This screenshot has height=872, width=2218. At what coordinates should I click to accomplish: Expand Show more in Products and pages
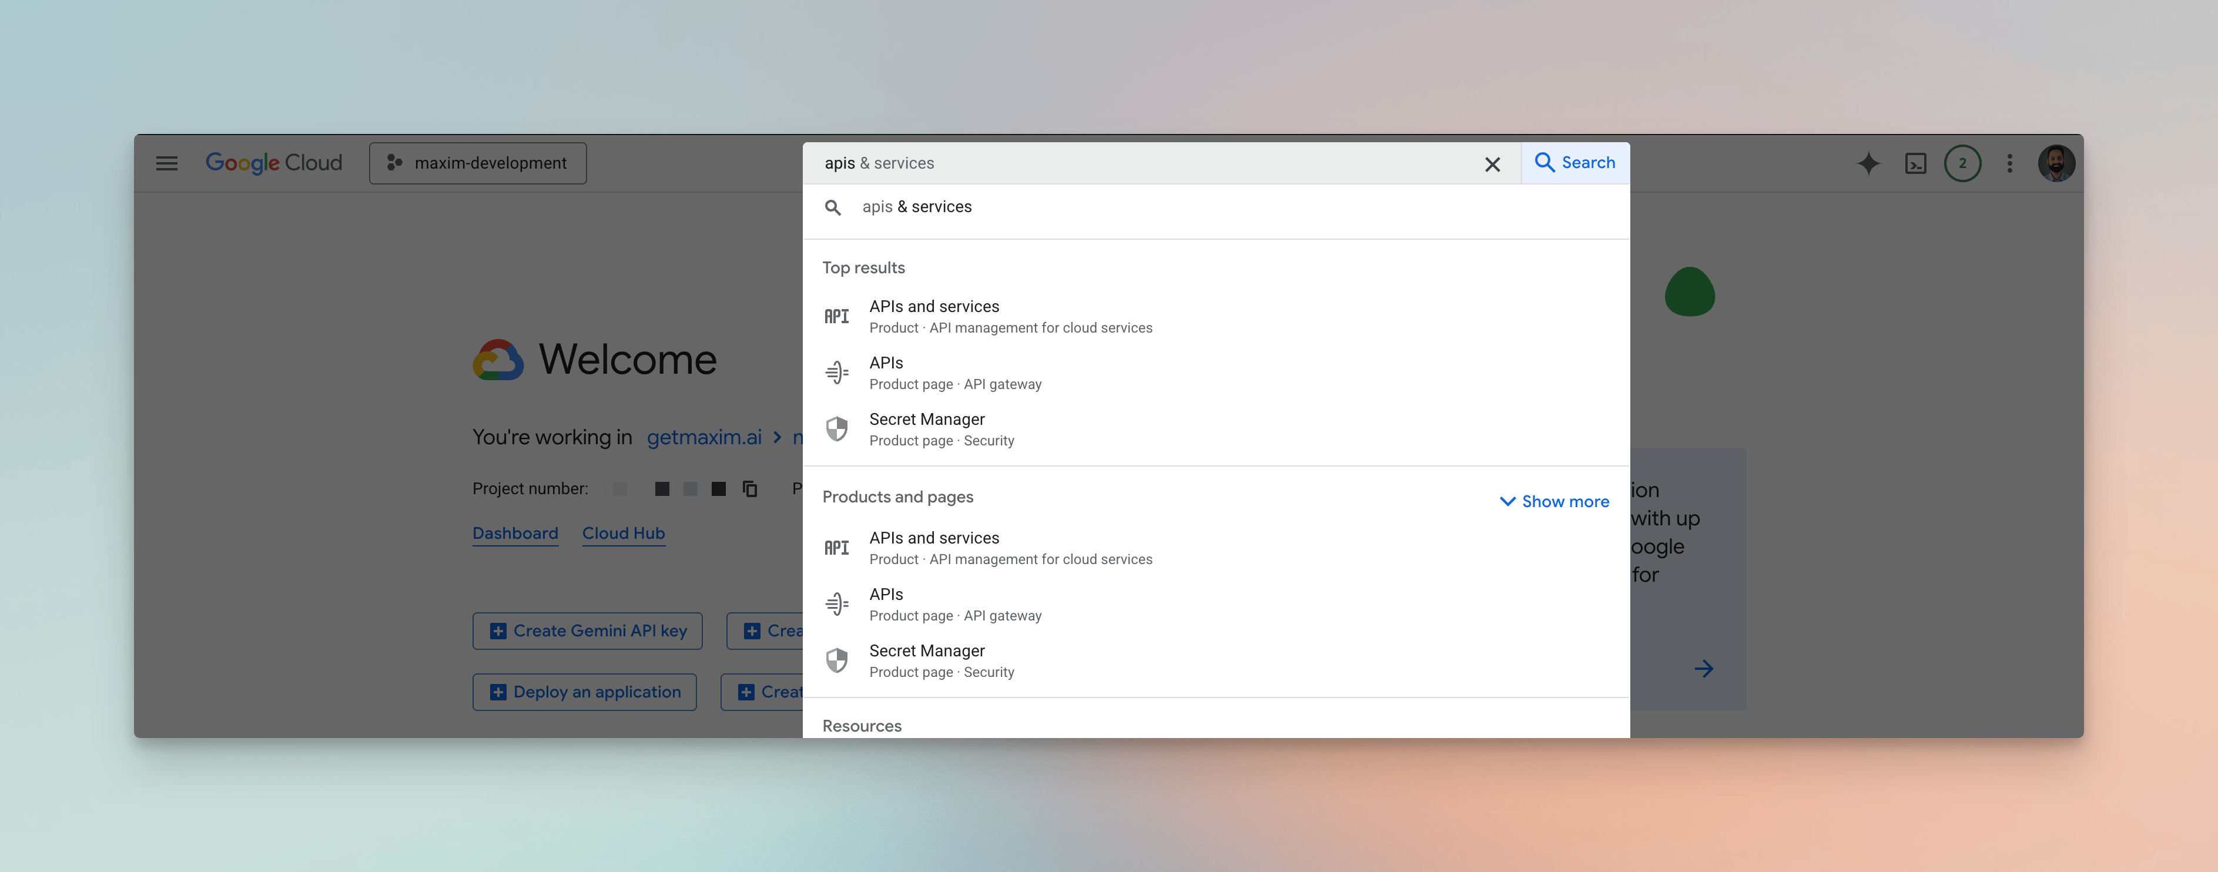click(1554, 502)
